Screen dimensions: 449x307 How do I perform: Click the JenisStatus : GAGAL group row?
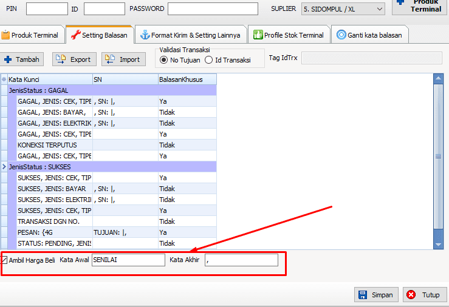(x=109, y=90)
